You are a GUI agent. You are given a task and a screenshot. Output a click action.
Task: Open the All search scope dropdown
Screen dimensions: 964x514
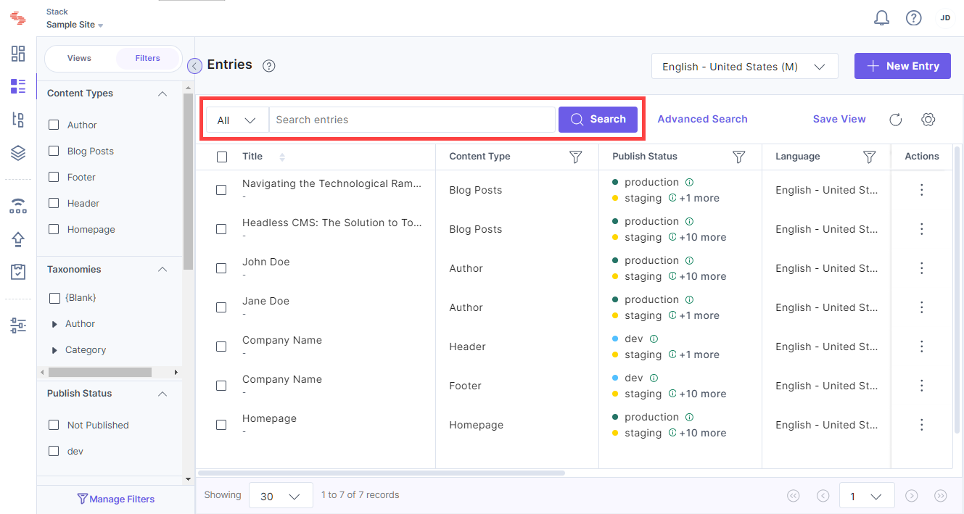pyautogui.click(x=237, y=120)
